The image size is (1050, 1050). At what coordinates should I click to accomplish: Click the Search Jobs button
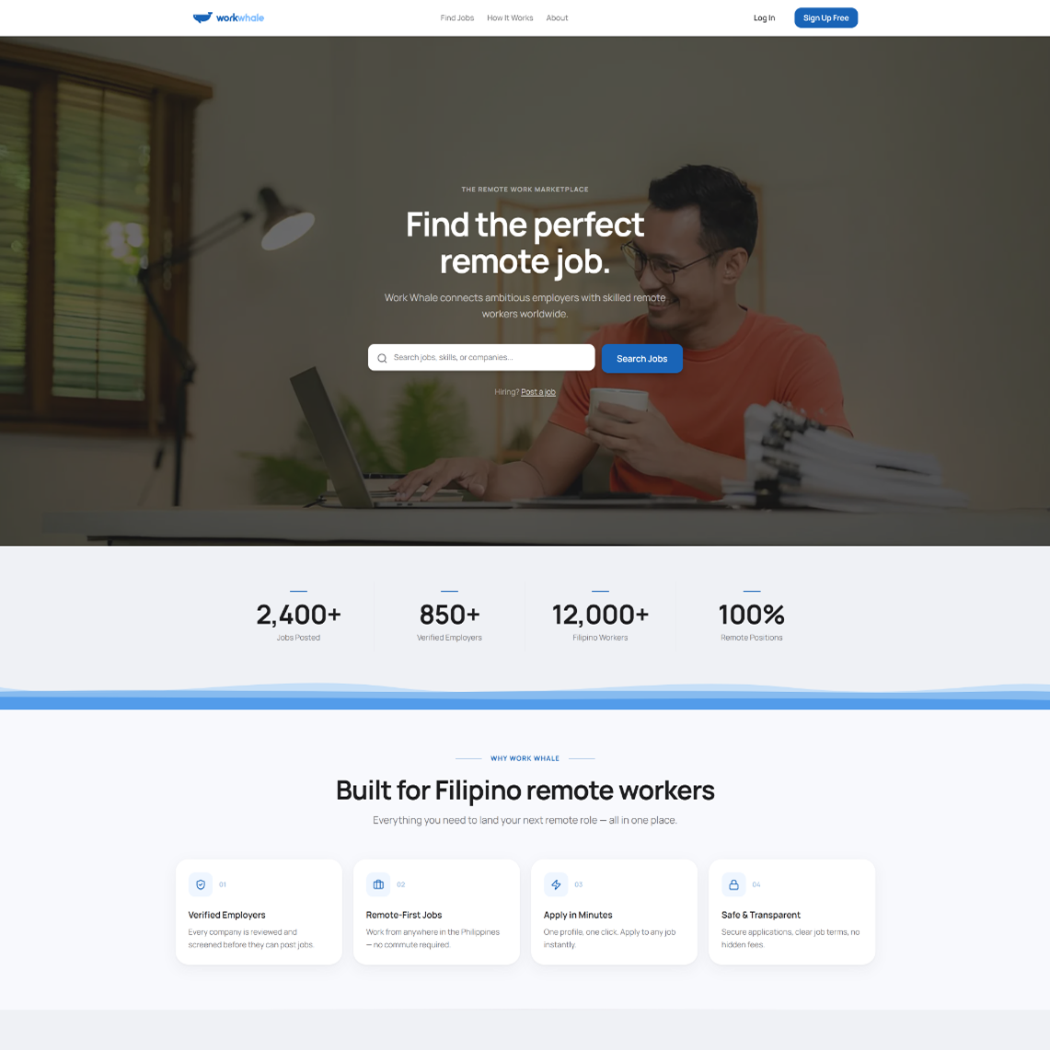pyautogui.click(x=642, y=359)
